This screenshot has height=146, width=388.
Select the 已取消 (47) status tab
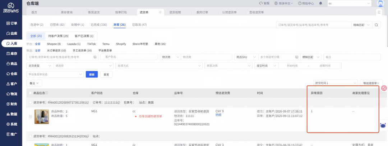pyautogui.click(x=139, y=25)
